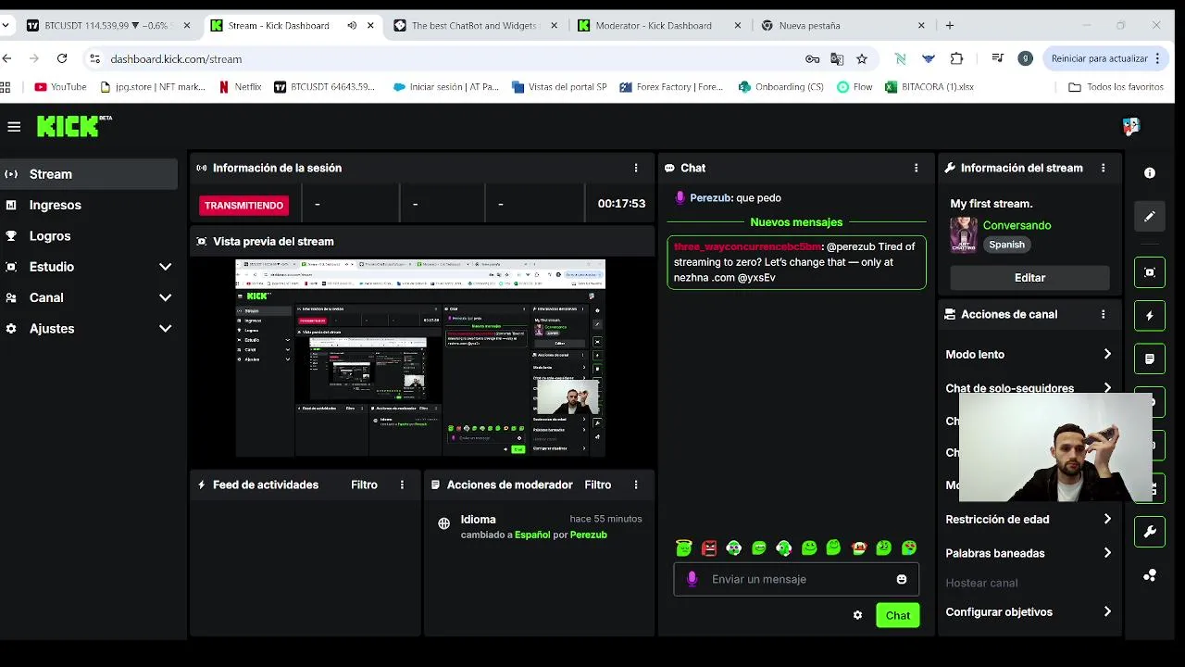
Task: Click the Editar button
Action: coord(1029,278)
